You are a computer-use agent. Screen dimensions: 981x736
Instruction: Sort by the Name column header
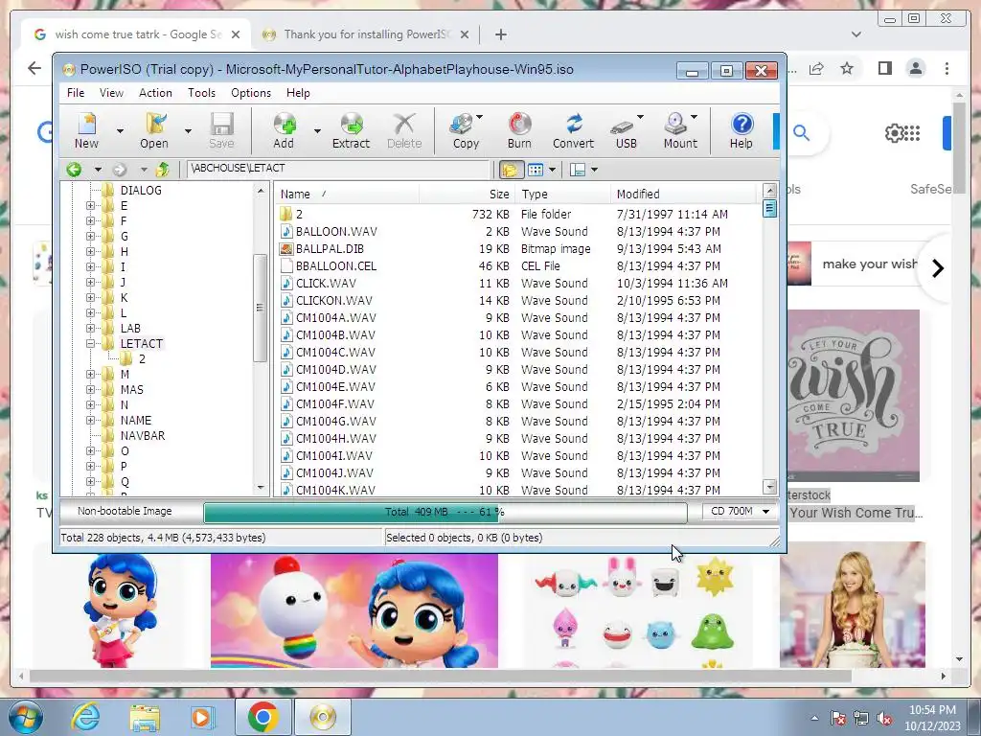pyautogui.click(x=348, y=194)
